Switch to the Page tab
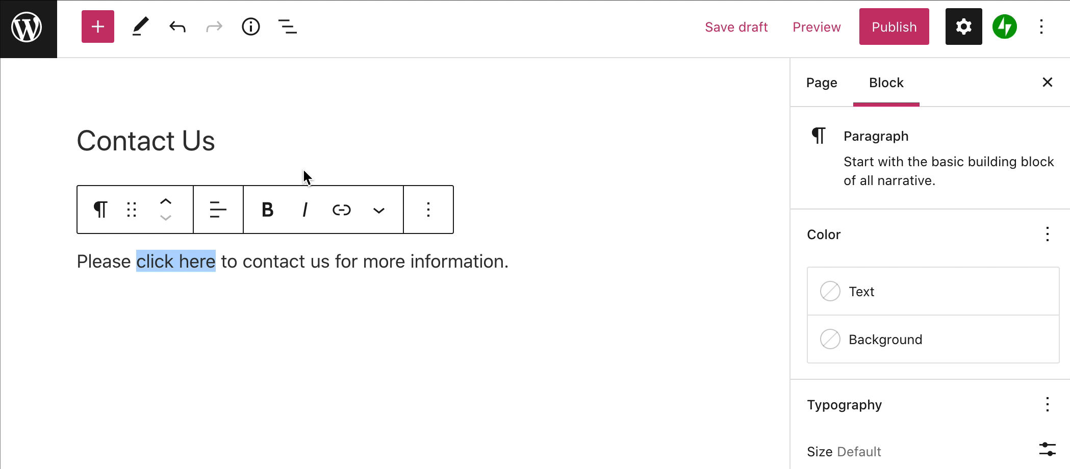The width and height of the screenshot is (1070, 469). pos(822,83)
